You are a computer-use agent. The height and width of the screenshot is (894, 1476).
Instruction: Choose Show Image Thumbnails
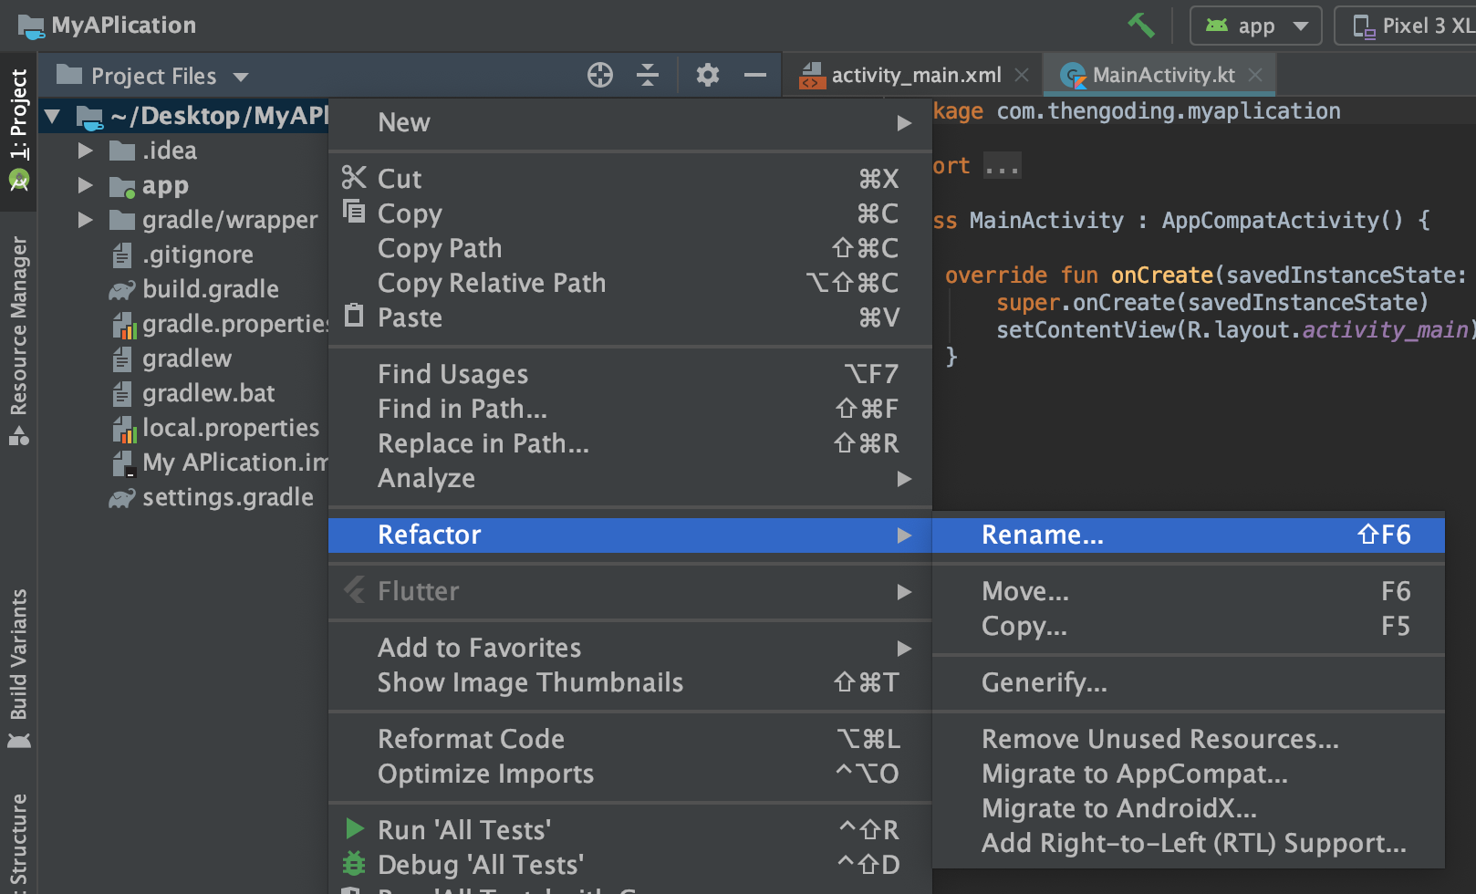629,682
